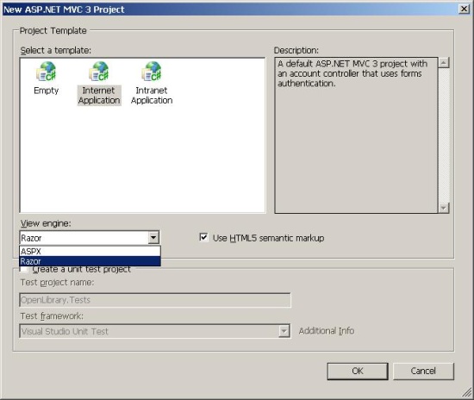474x400 pixels.
Task: Select the Internet Application template icon
Action: pos(99,72)
